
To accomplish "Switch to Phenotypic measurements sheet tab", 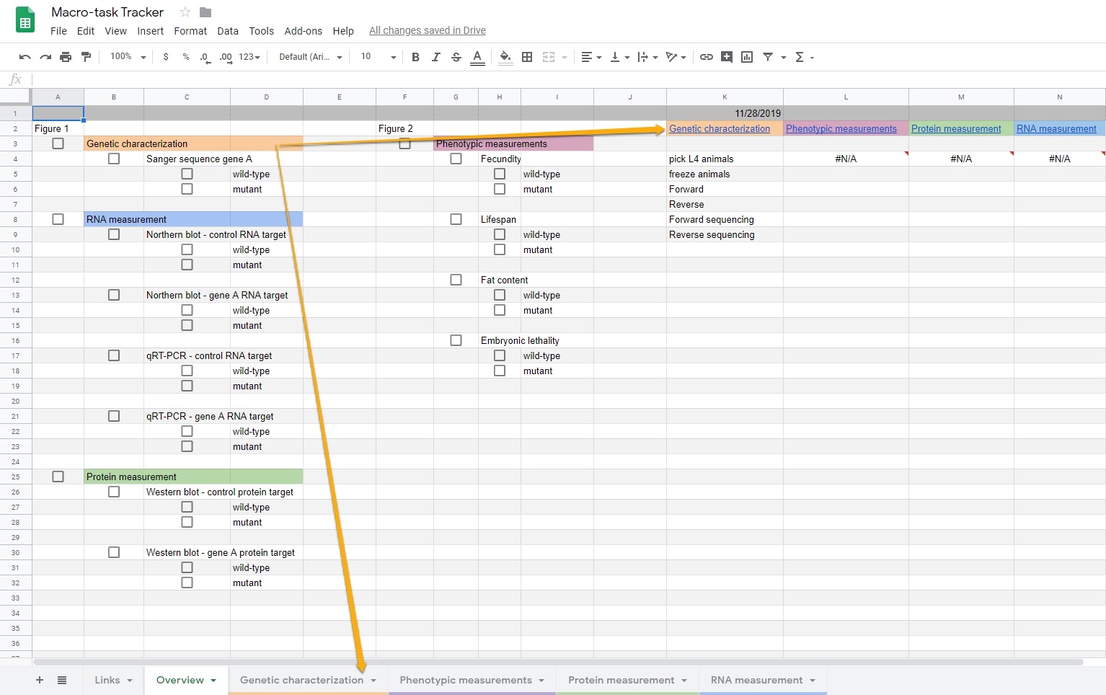I will click(472, 680).
